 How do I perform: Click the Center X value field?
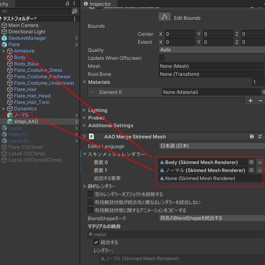coord(180,34)
